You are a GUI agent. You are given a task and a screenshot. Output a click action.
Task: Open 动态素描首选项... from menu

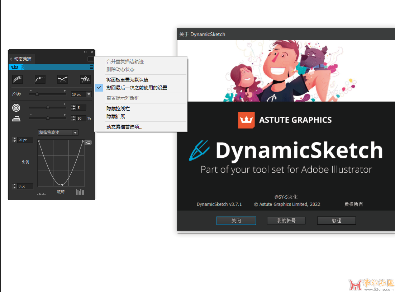click(x=124, y=127)
